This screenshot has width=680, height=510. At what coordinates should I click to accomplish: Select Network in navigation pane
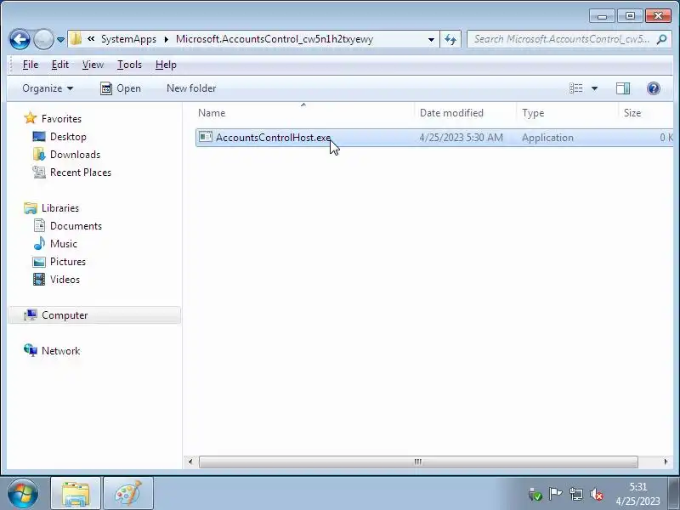[52, 350]
